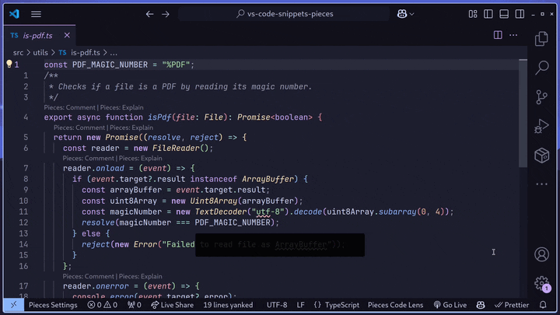Click the FileReader() constructor call
The height and width of the screenshot is (315, 560).
[x=183, y=149]
